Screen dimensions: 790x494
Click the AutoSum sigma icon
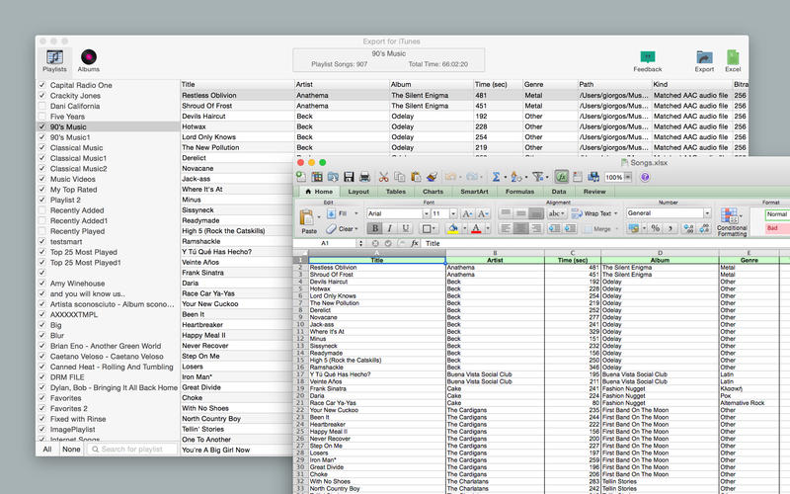click(x=496, y=176)
